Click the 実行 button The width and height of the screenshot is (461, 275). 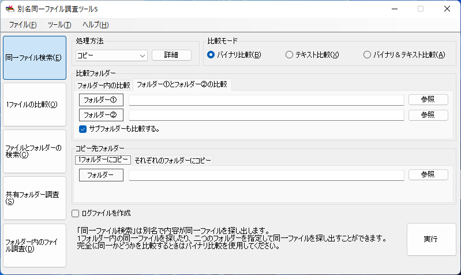432,239
